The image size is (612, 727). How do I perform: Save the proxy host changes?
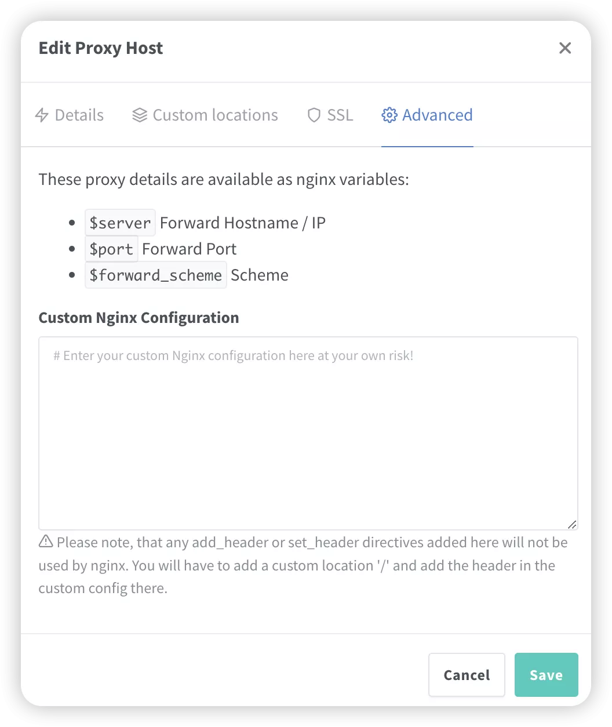click(547, 675)
